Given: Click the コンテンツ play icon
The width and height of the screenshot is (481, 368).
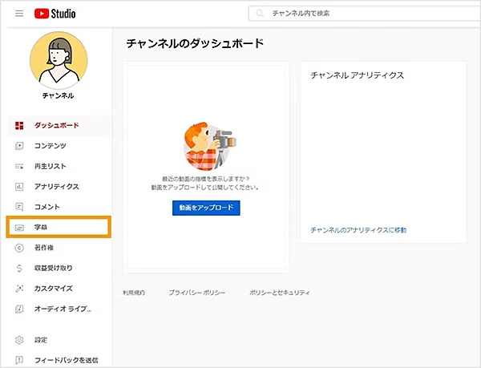Looking at the screenshot, I should click(19, 146).
